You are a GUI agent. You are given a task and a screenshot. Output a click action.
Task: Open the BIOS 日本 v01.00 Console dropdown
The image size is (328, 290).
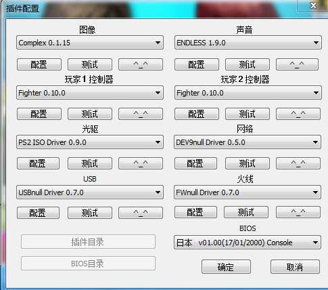[x=248, y=243]
